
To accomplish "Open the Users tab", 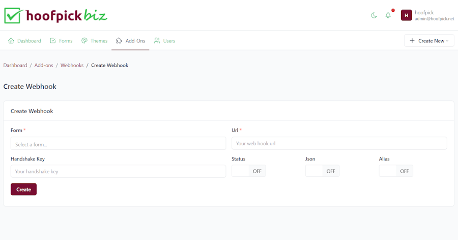I will click(x=164, y=41).
